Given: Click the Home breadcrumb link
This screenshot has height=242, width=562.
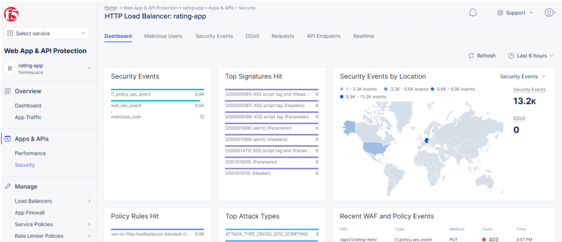Looking at the screenshot, I should click(x=110, y=7).
